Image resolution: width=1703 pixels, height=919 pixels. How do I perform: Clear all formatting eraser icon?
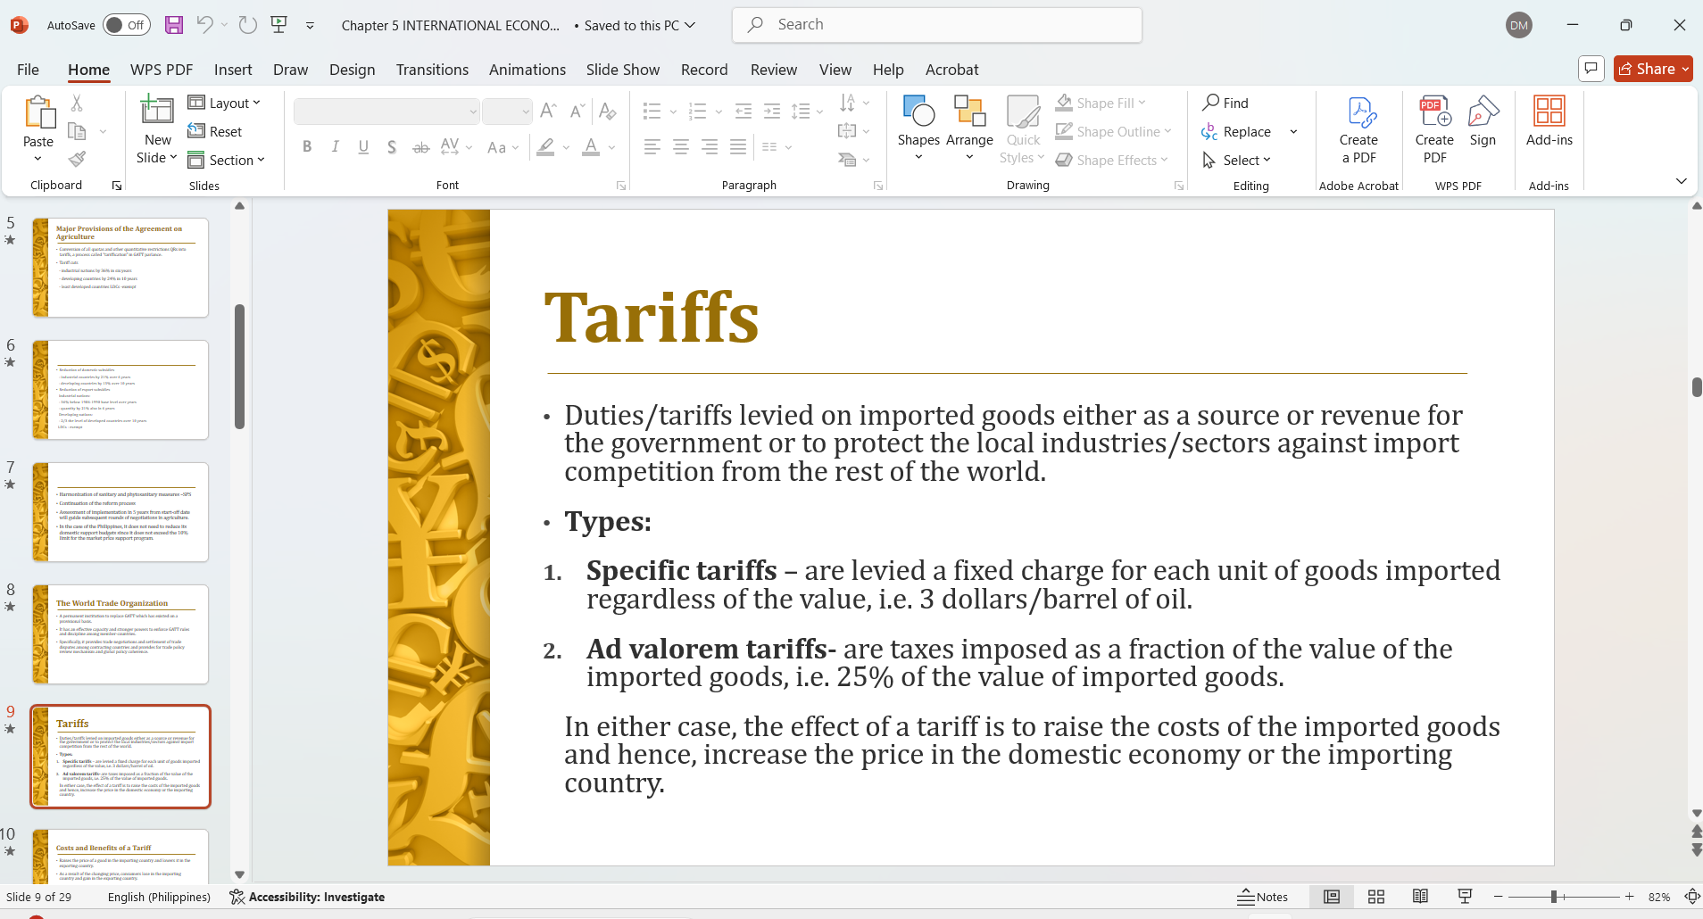[608, 111]
